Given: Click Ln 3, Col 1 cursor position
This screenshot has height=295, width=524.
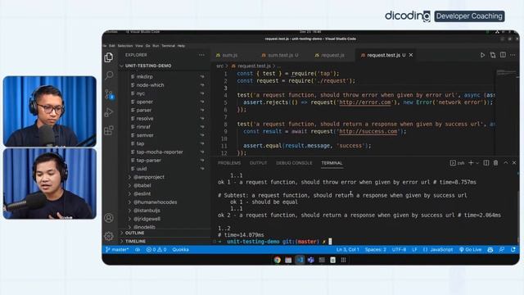Looking at the screenshot, I should pos(347,250).
